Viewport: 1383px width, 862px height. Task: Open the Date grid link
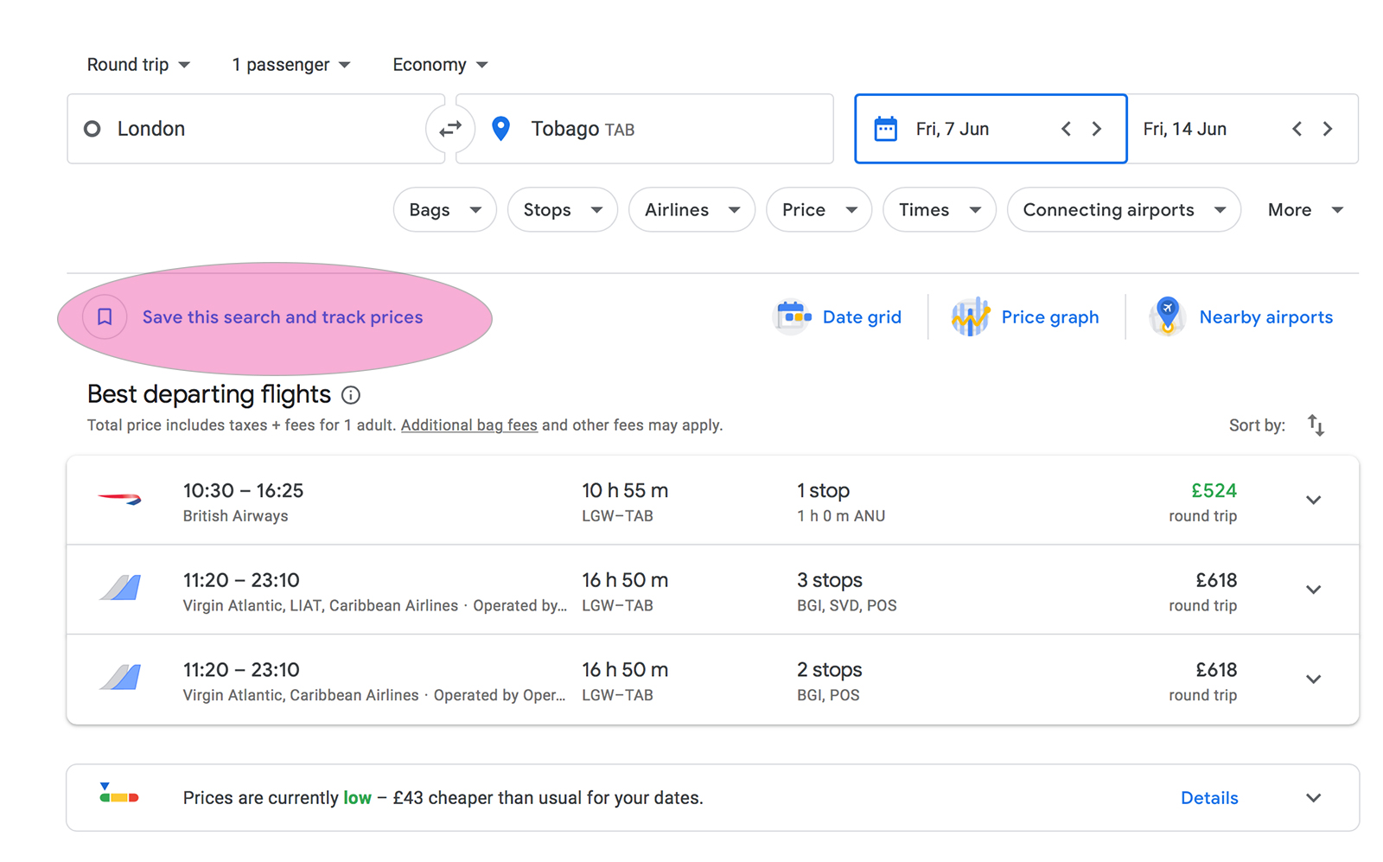point(862,317)
